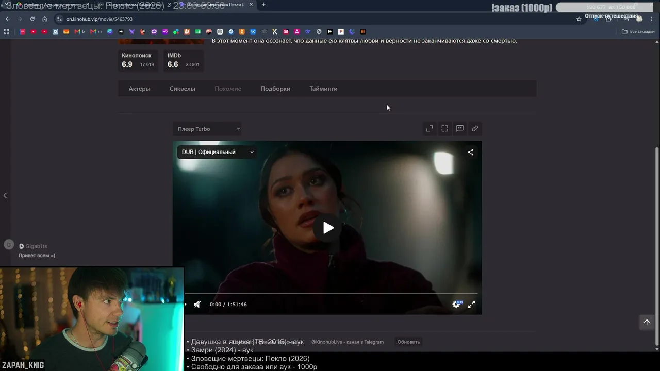Switch to the Похожие tab
Image resolution: width=660 pixels, height=371 pixels.
point(228,89)
